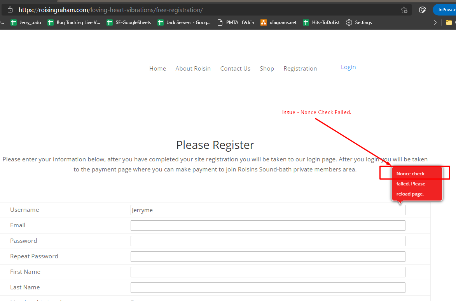Viewport: 456px width, 301px height.
Task: Open the diagrams.net bookmark
Action: (x=279, y=22)
